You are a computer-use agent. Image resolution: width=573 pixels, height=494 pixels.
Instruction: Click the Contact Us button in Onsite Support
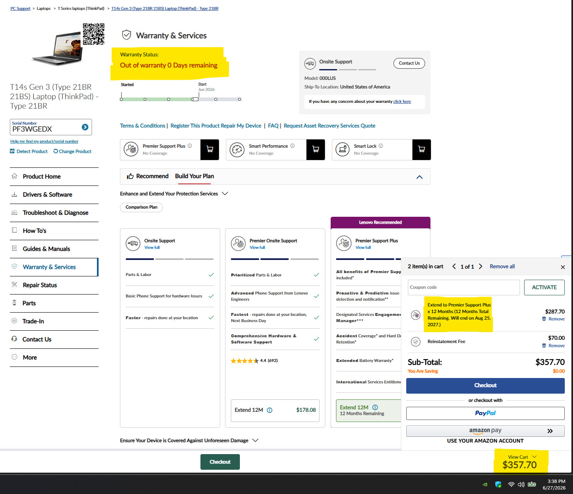point(409,63)
